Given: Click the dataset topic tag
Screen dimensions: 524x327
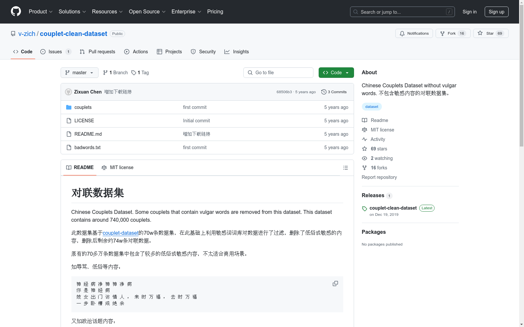Looking at the screenshot, I should click(372, 107).
